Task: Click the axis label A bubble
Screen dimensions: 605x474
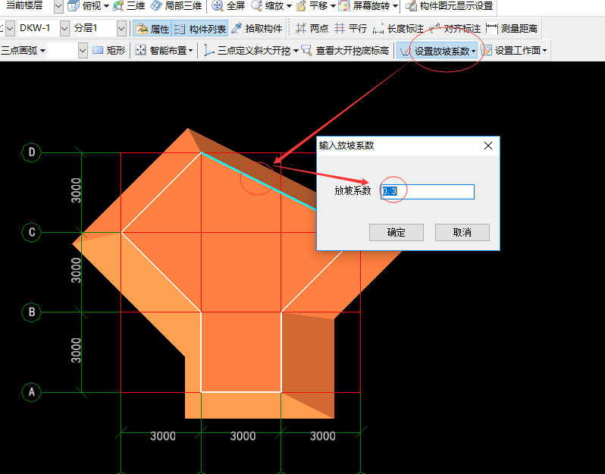Action: [31, 392]
